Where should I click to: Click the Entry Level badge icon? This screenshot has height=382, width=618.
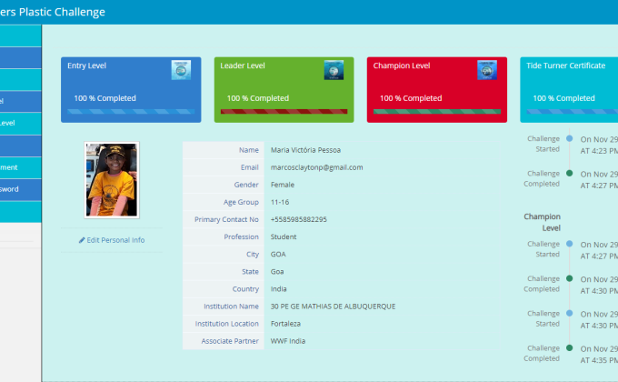click(x=180, y=70)
